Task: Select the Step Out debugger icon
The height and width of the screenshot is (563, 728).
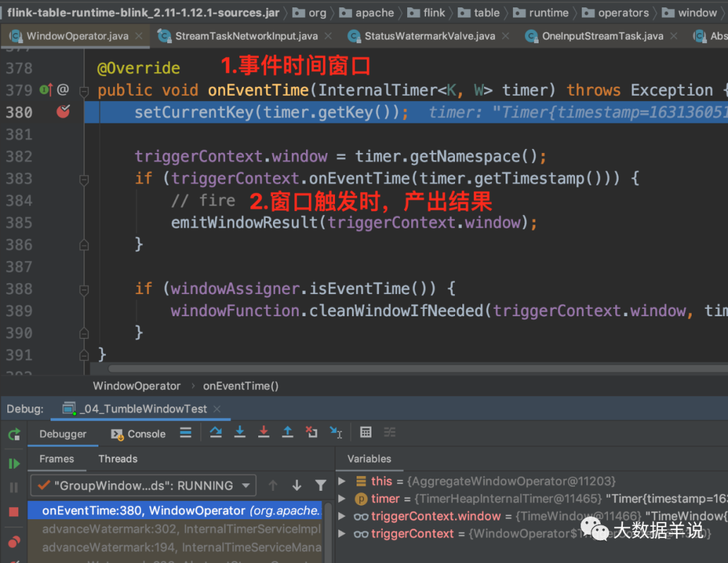Action: click(286, 434)
